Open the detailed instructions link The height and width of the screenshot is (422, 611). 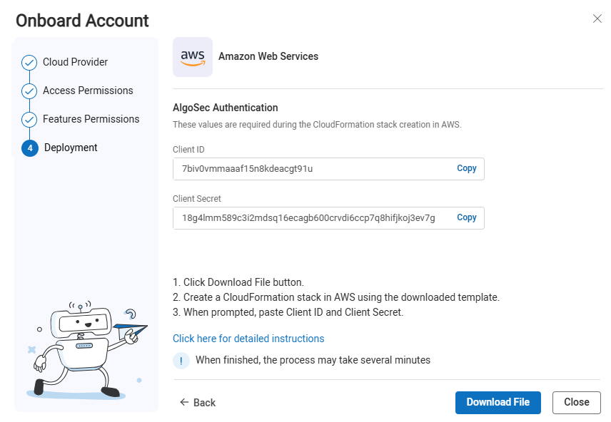pos(248,339)
